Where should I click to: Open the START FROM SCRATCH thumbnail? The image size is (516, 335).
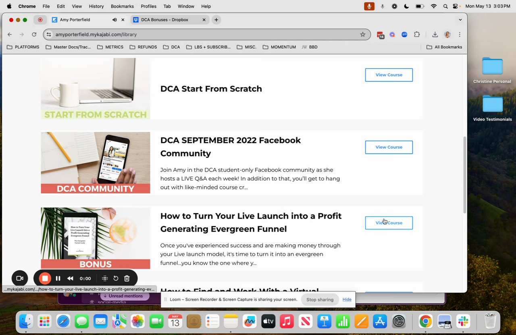[x=96, y=89]
